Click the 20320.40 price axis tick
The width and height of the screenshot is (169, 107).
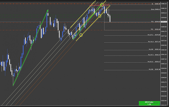tap(164, 101)
